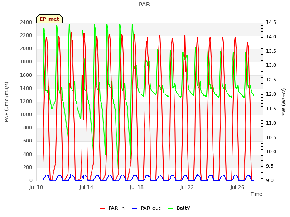
Task: Toggle the PAR_out legend entry
Action: (146, 208)
